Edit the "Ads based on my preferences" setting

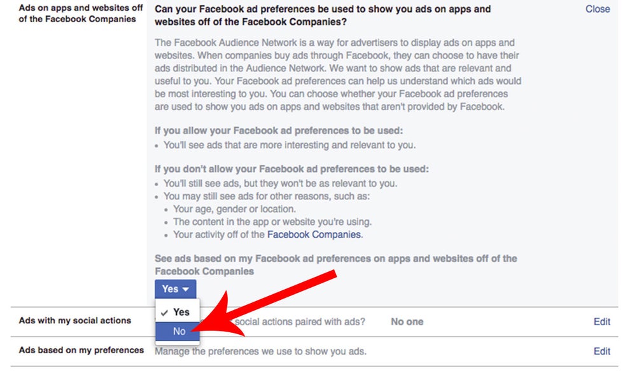pos(602,351)
